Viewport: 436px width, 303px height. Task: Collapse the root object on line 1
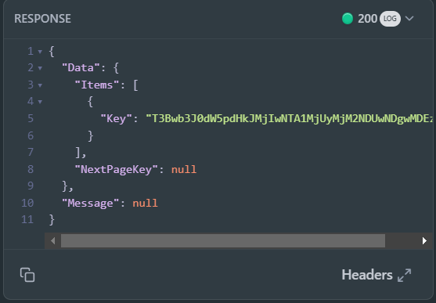[40, 52]
